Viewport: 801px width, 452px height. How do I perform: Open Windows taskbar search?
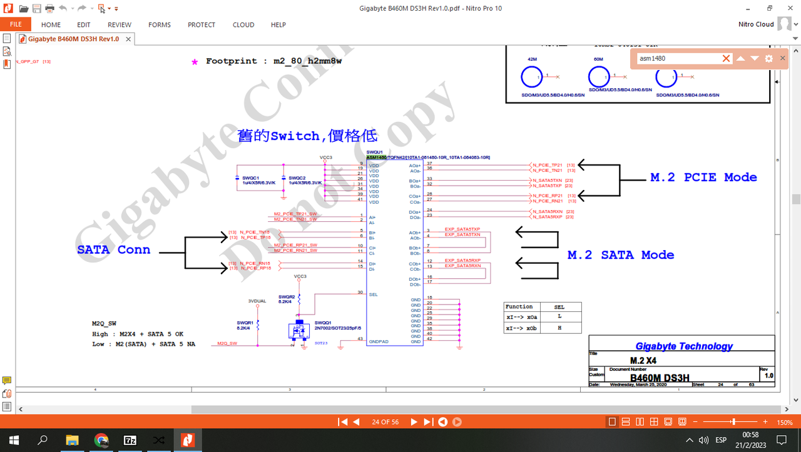click(x=43, y=440)
